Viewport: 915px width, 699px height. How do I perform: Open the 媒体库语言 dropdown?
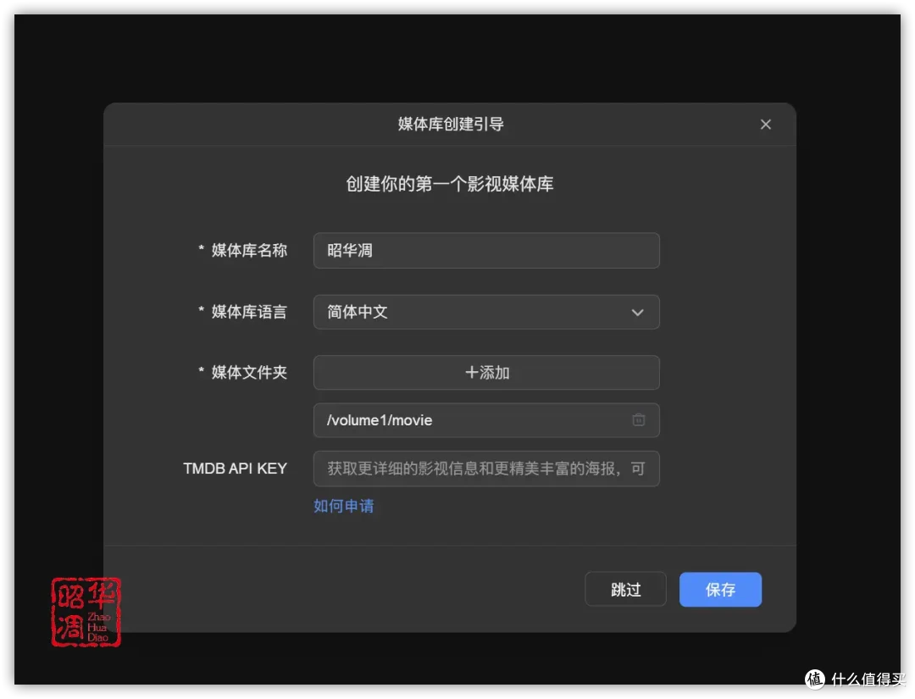coord(486,312)
